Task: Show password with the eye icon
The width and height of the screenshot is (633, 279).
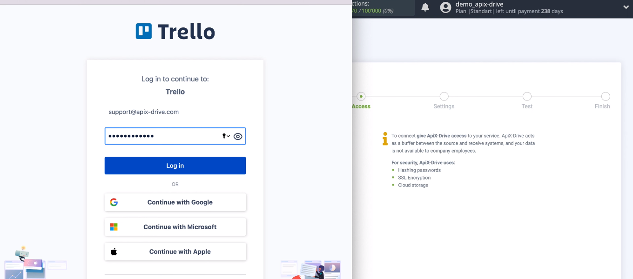Action: tap(238, 136)
